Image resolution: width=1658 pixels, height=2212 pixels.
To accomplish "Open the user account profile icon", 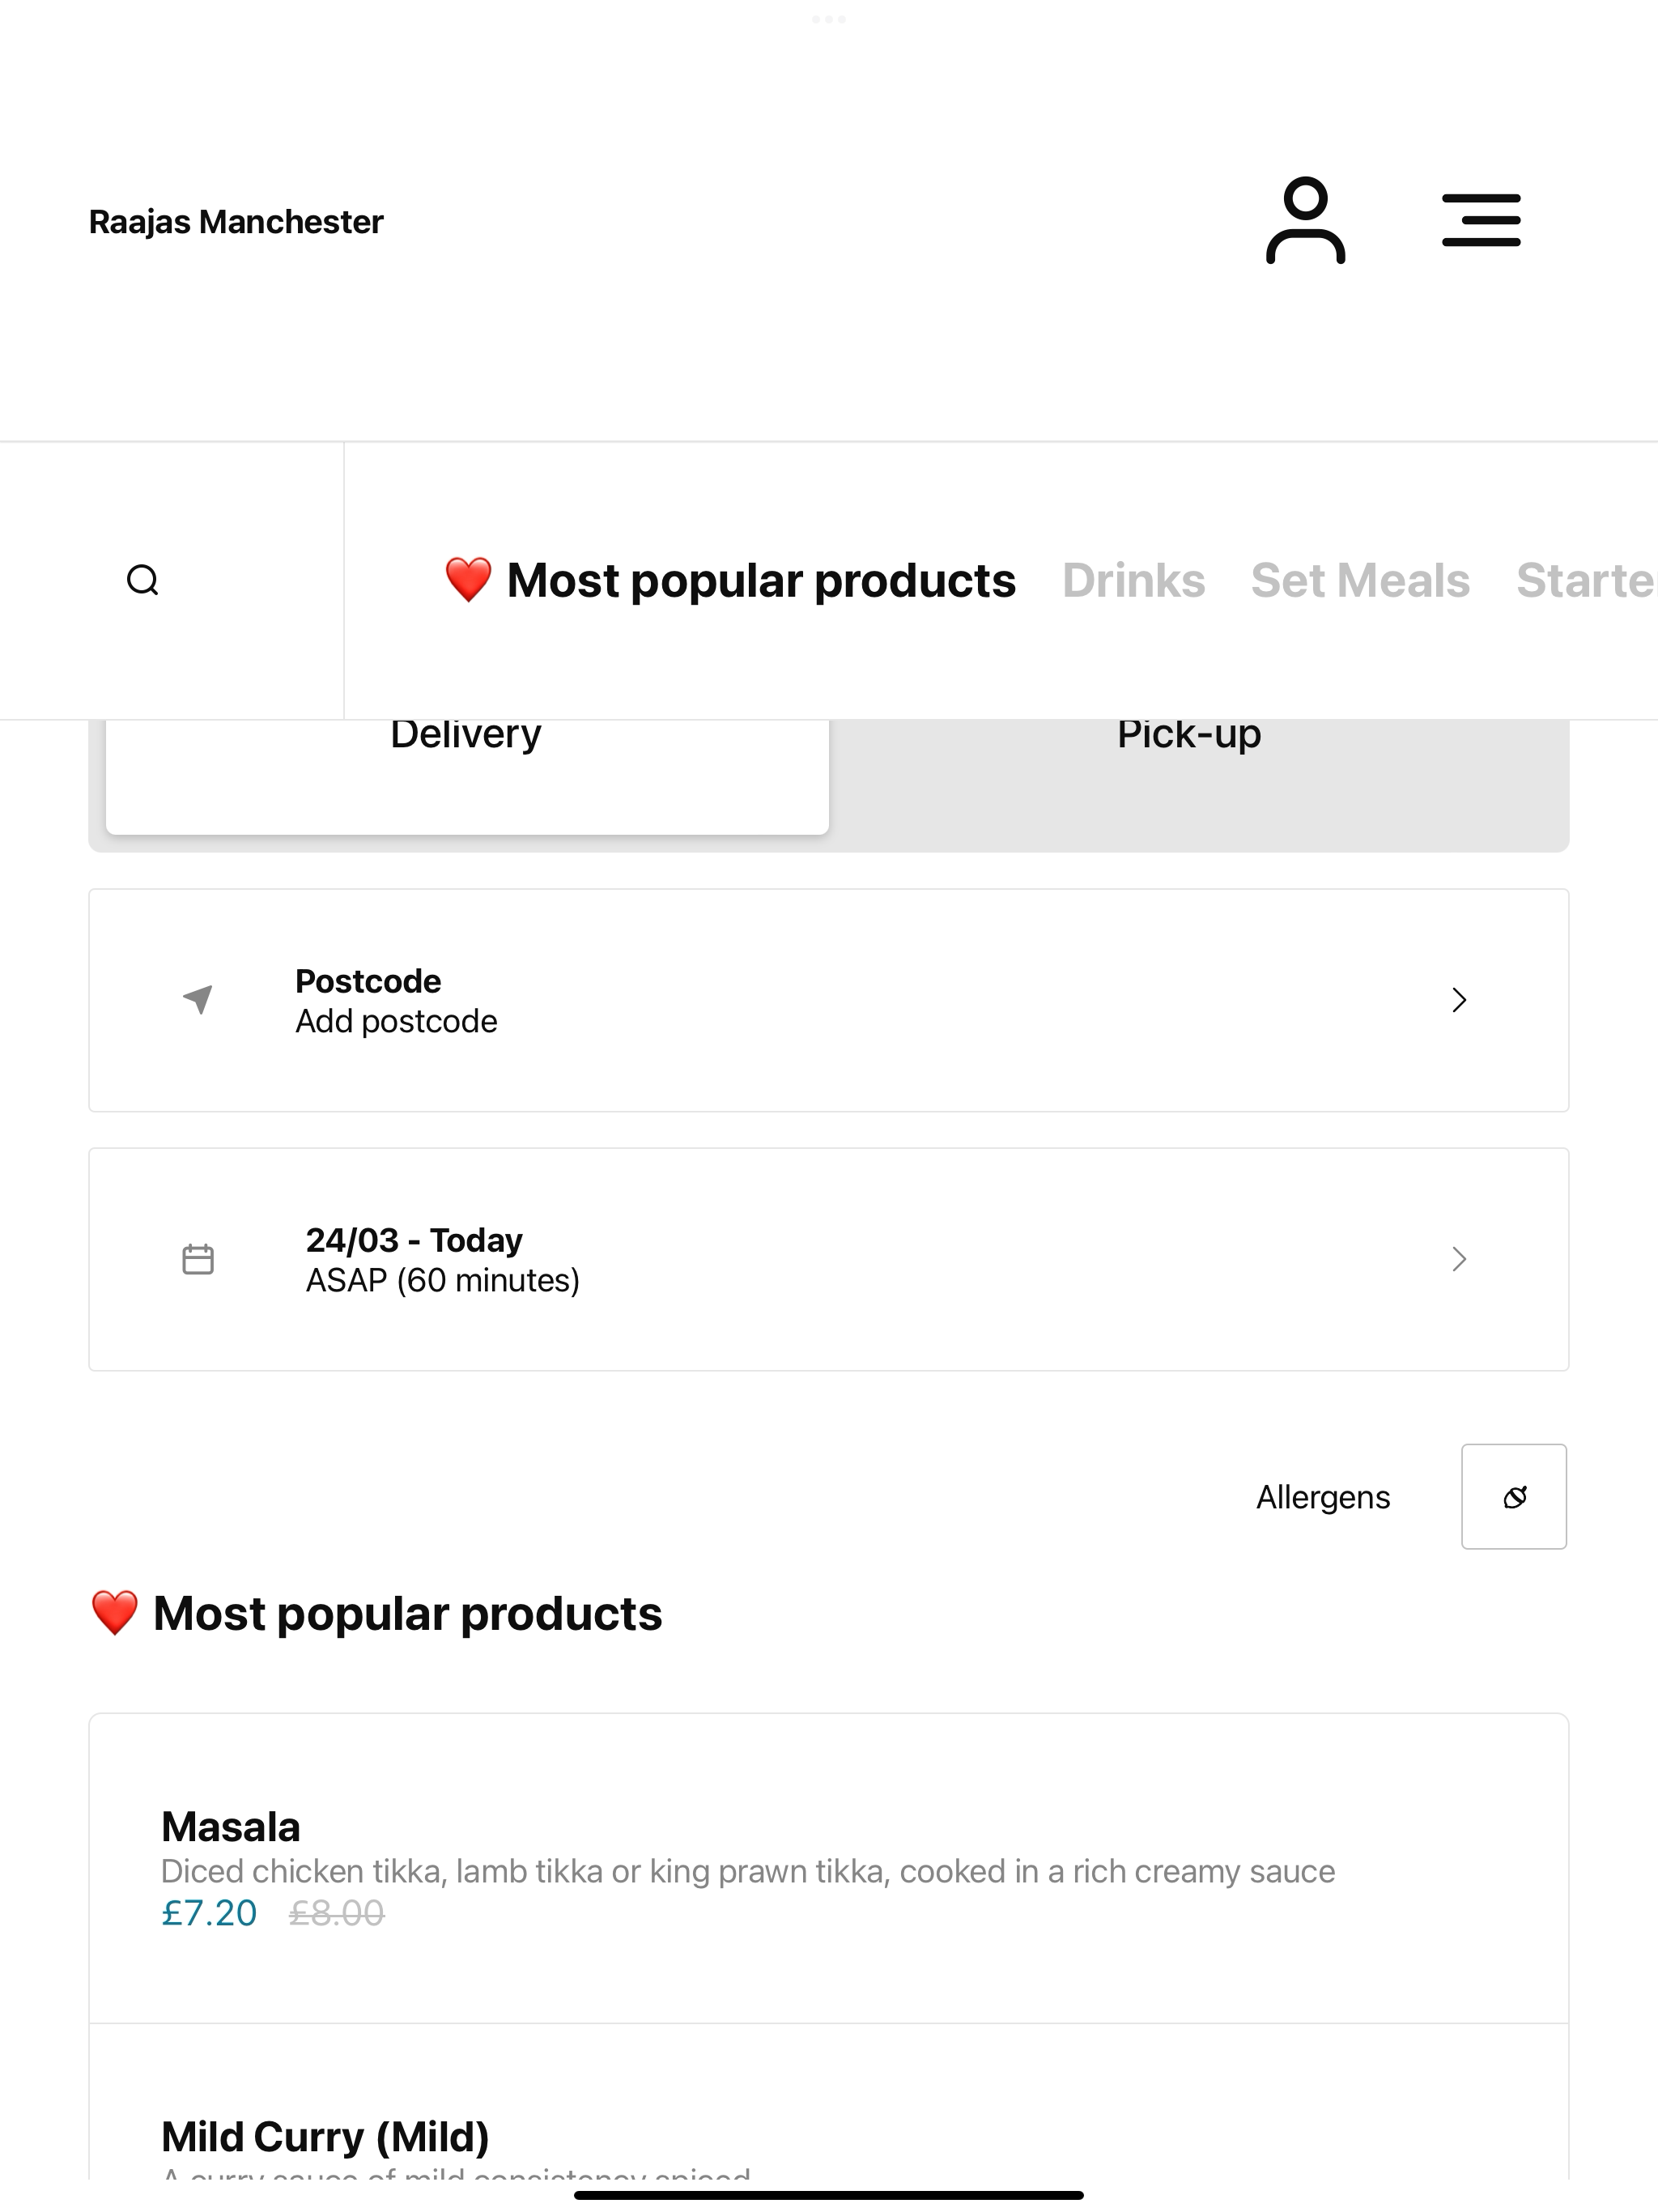I will point(1305,220).
